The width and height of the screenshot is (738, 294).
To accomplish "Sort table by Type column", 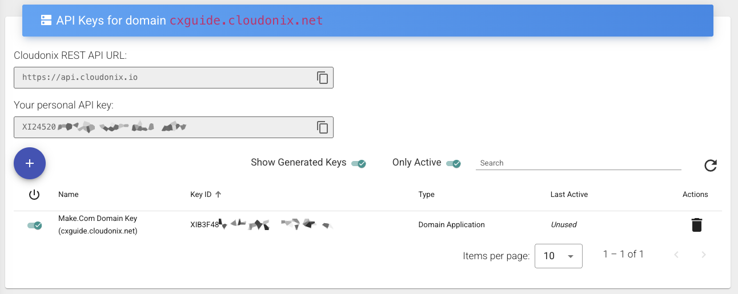I will (x=426, y=195).
